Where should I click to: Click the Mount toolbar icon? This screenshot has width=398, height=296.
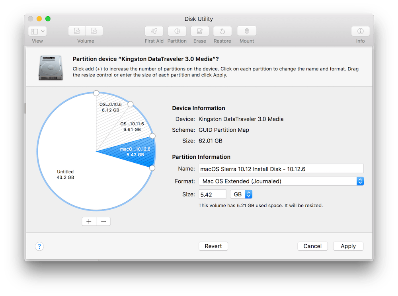point(247,31)
